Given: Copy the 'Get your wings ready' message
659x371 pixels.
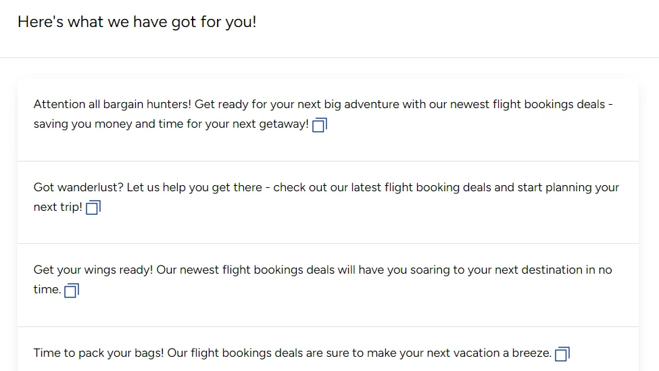Looking at the screenshot, I should tap(72, 291).
